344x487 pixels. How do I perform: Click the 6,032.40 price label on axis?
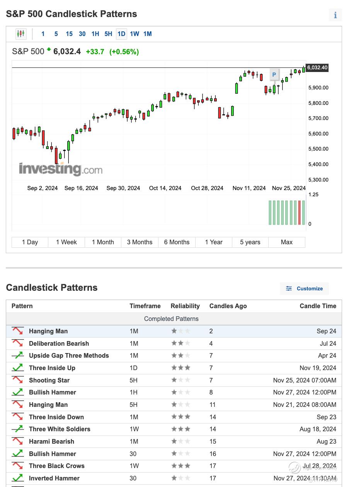(317, 68)
